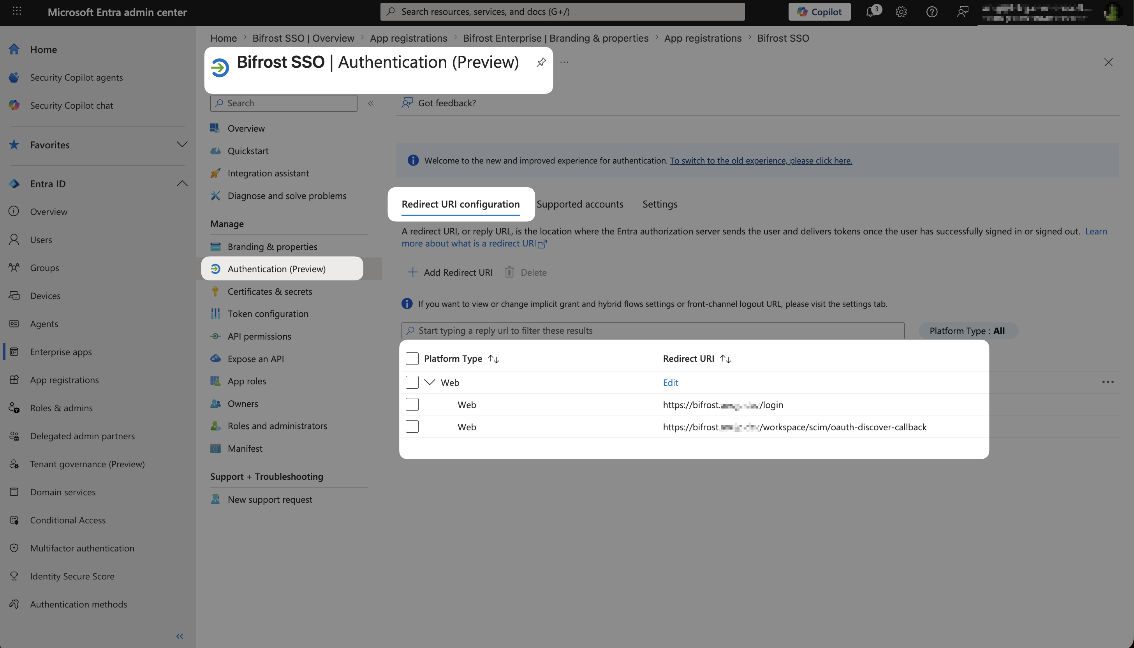Image resolution: width=1134 pixels, height=648 pixels.
Task: Click Got feedback?
Action: point(439,103)
